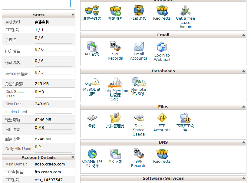Click the MySQL数据库 usage progress bar
This screenshot has width=251, height=183.
(54, 76)
